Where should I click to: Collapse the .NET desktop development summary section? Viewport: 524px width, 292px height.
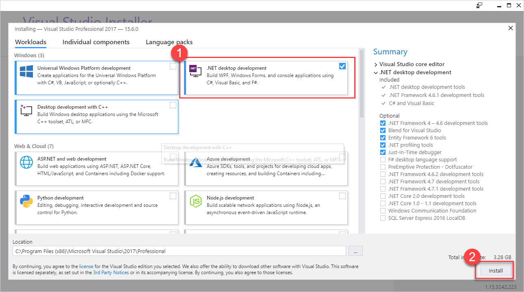pyautogui.click(x=375, y=72)
